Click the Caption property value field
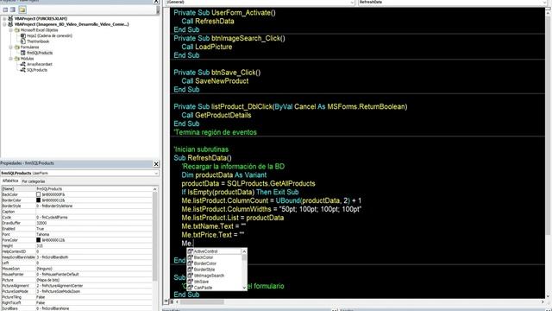This screenshot has height=311, width=552. point(94,212)
